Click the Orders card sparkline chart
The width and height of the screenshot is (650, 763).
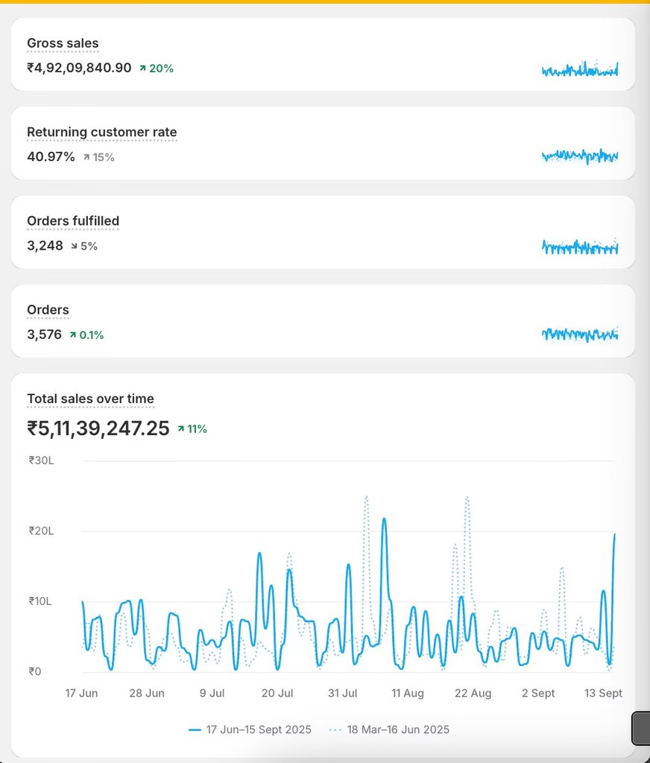580,335
